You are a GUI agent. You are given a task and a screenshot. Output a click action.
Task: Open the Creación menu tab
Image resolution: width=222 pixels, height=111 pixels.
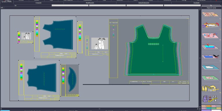click(x=38, y=3)
